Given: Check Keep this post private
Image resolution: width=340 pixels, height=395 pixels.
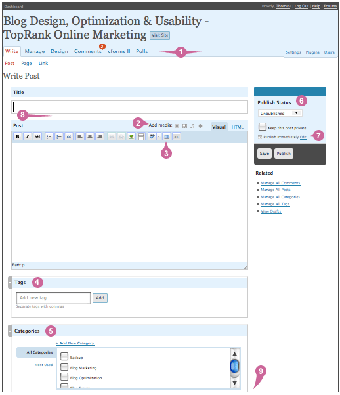Looking at the screenshot, I should coord(263,127).
